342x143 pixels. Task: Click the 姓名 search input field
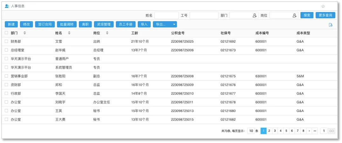[x=166, y=15]
